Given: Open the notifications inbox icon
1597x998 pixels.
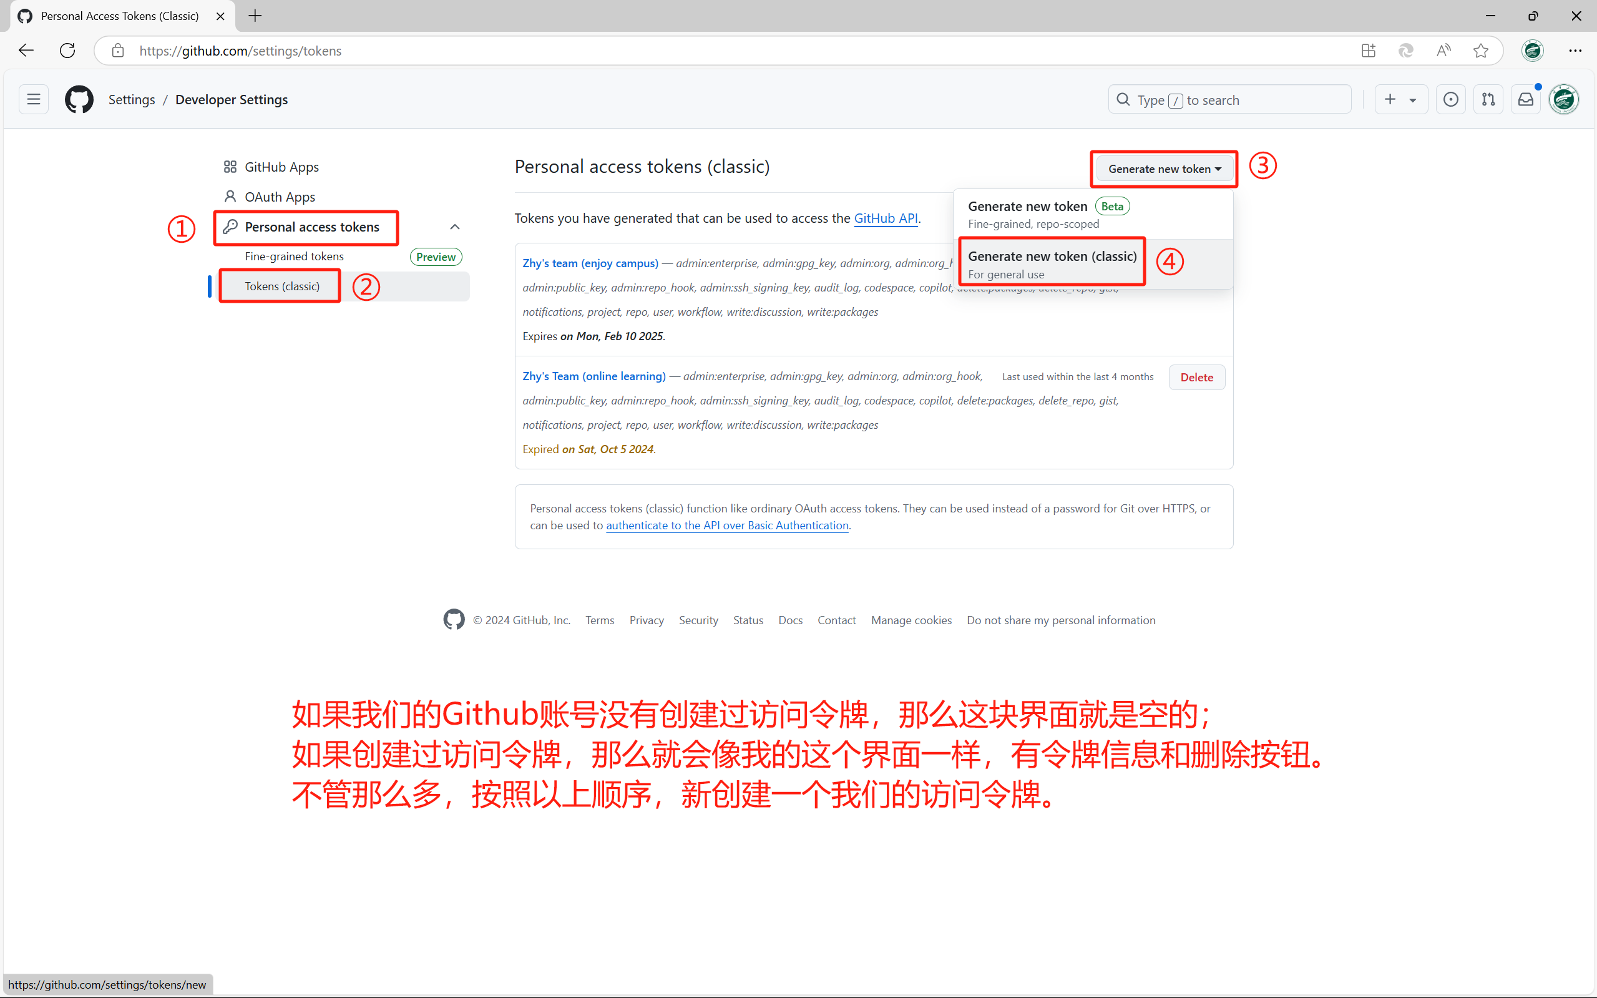Looking at the screenshot, I should (1526, 100).
